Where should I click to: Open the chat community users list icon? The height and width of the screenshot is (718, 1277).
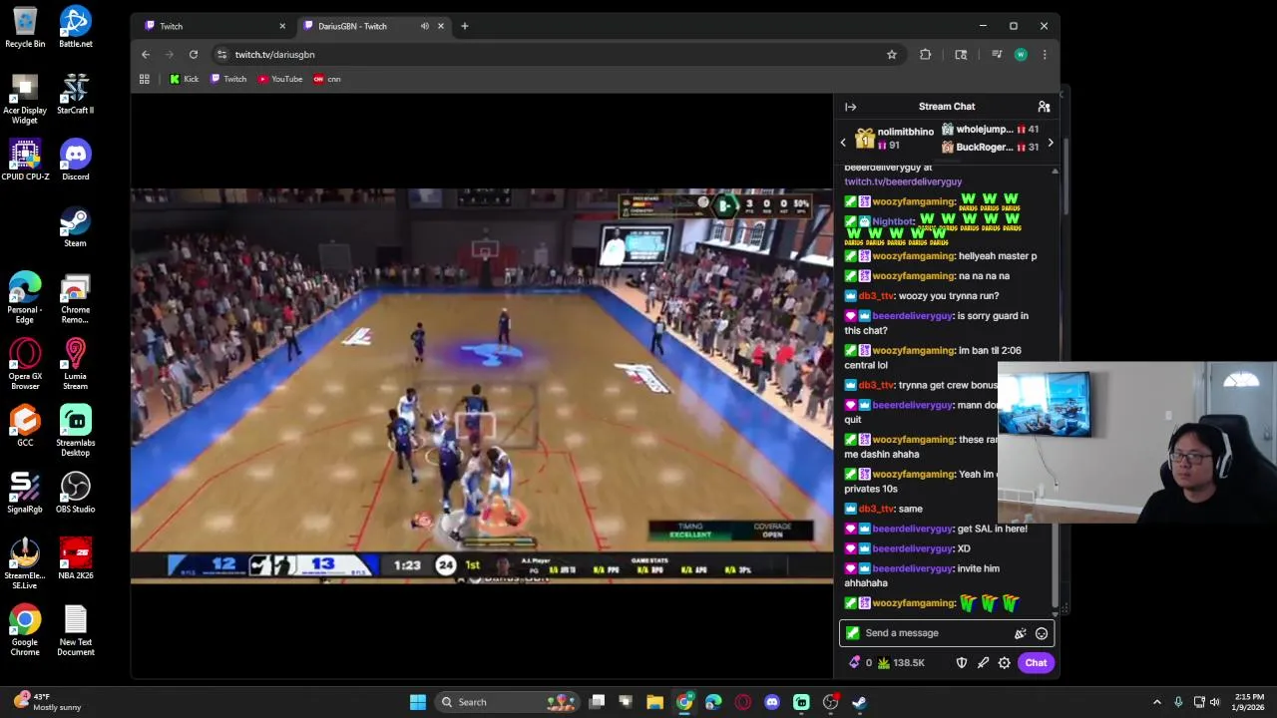point(1044,107)
